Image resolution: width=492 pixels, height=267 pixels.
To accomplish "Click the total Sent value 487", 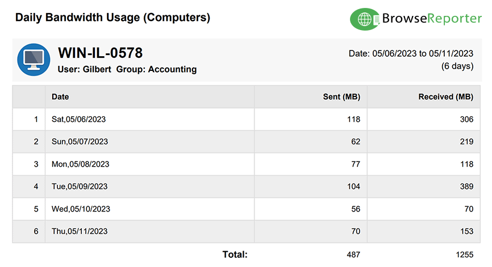I will pyautogui.click(x=353, y=255).
